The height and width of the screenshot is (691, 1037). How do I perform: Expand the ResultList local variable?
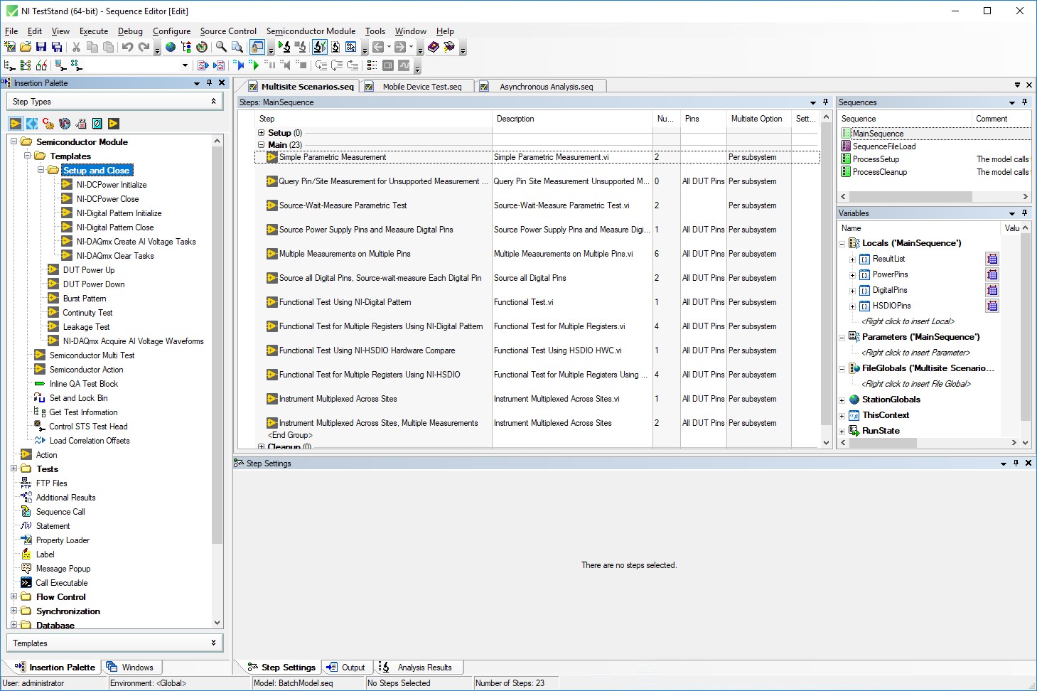851,259
